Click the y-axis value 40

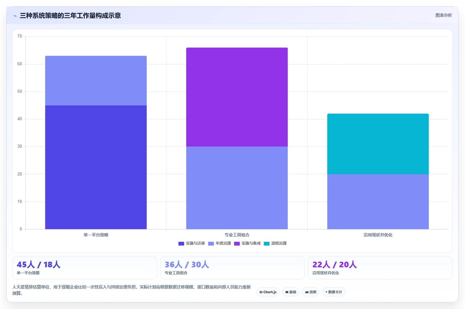(20, 119)
